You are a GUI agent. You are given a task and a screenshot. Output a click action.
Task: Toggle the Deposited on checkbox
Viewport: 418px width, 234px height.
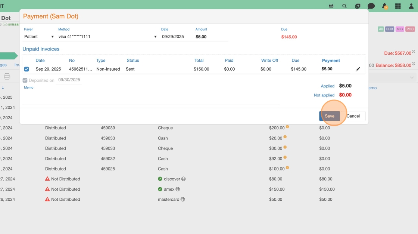25,80
